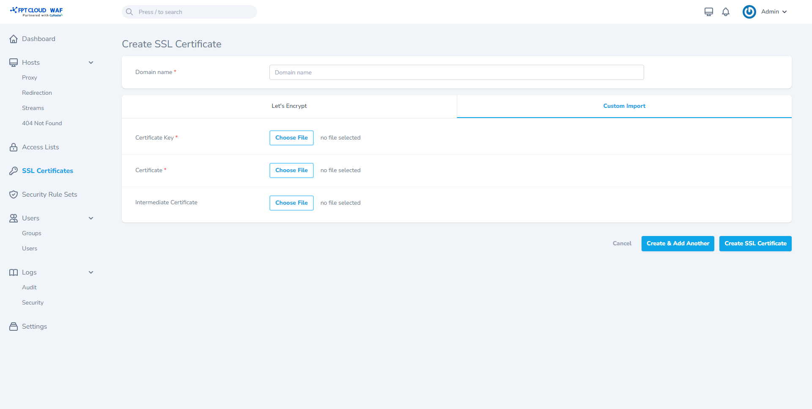Switch to the Let's Encrypt tab
This screenshot has width=812, height=409.
pos(289,106)
